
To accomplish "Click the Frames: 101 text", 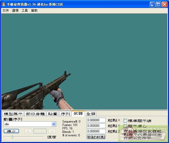I will [70, 125].
